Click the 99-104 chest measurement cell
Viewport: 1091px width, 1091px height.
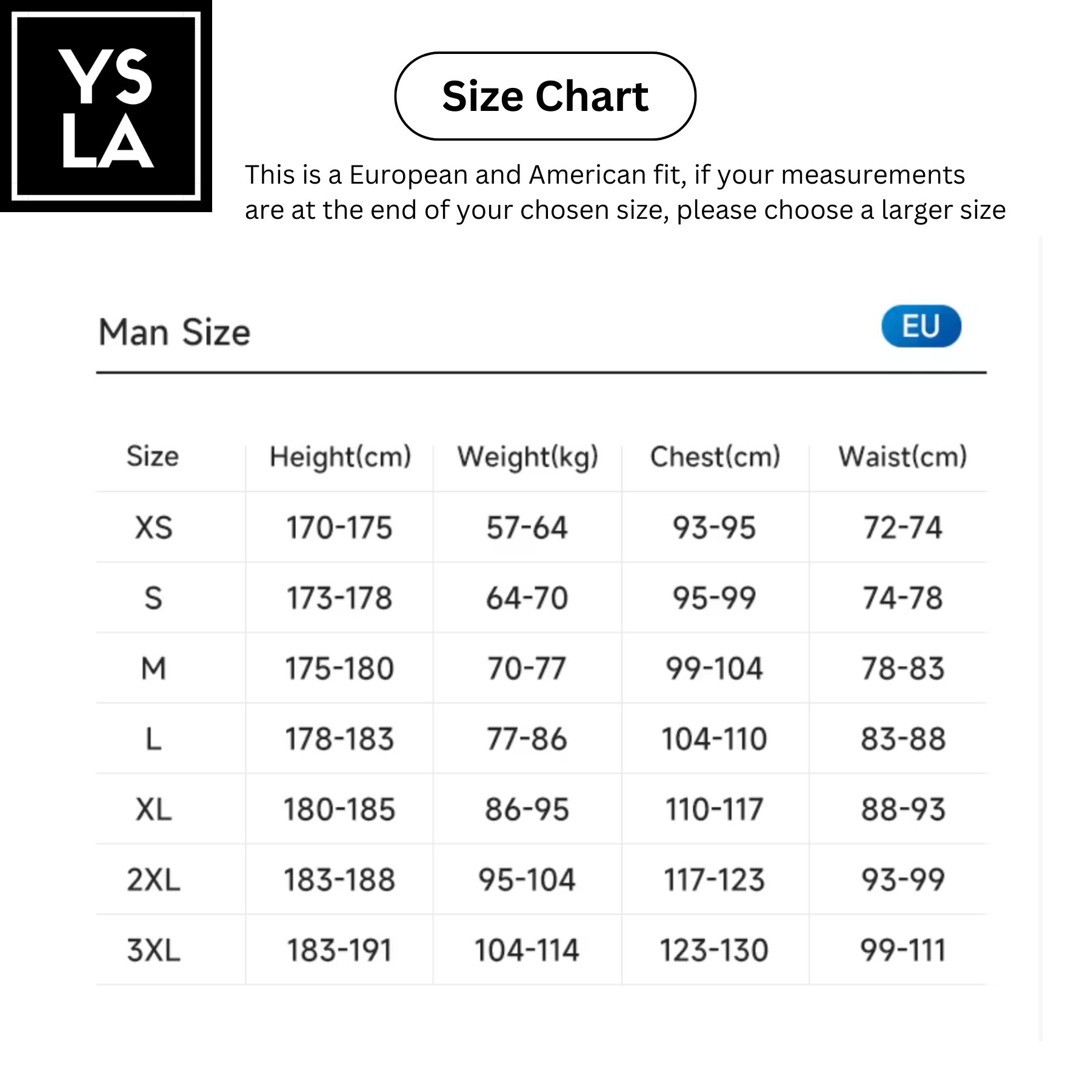tap(715, 669)
